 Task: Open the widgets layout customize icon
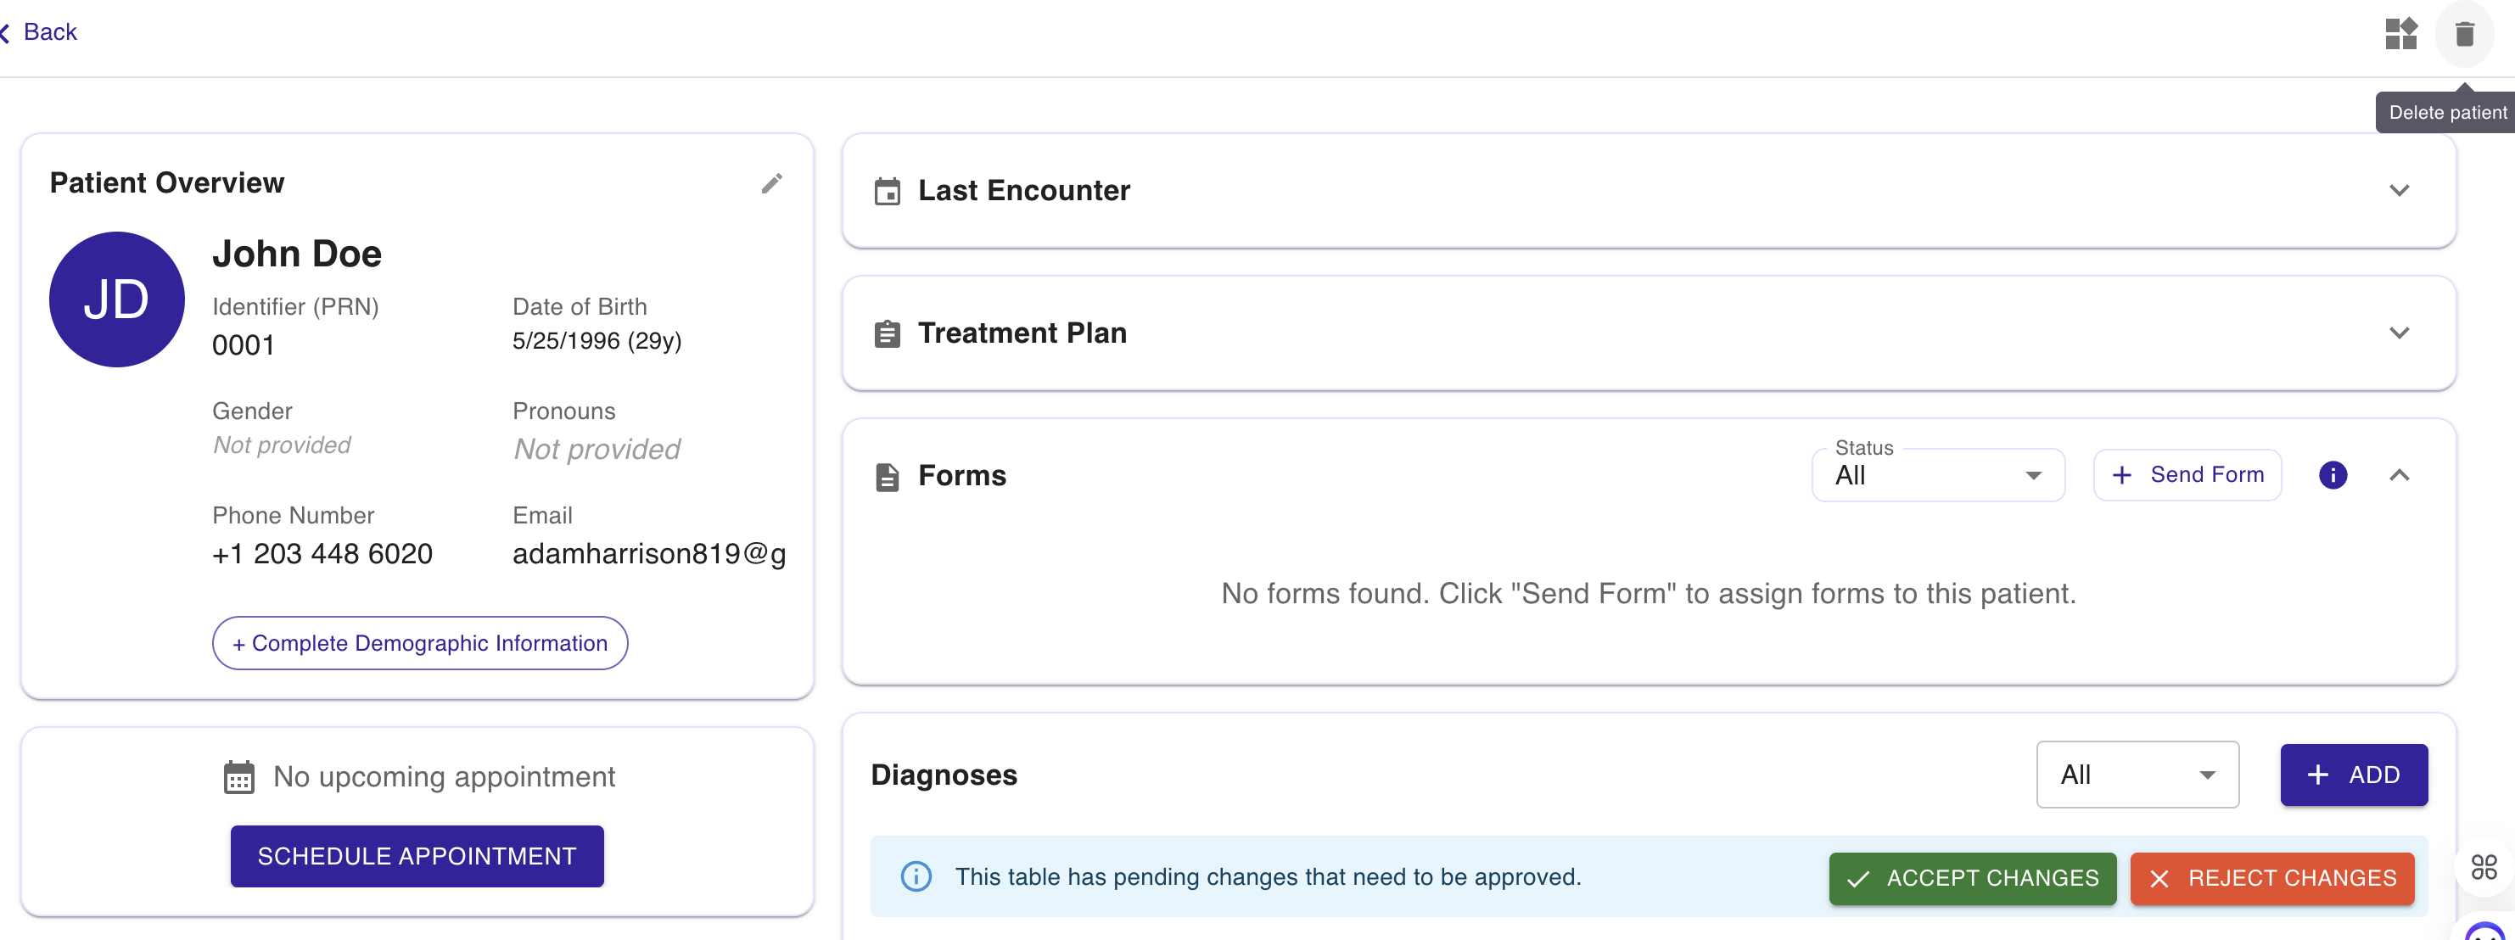pos(2400,34)
